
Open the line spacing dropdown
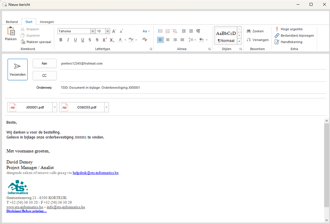(192, 40)
